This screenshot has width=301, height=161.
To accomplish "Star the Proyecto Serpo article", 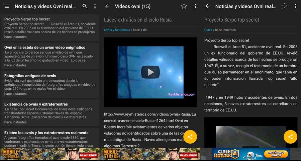I will click(284, 6).
